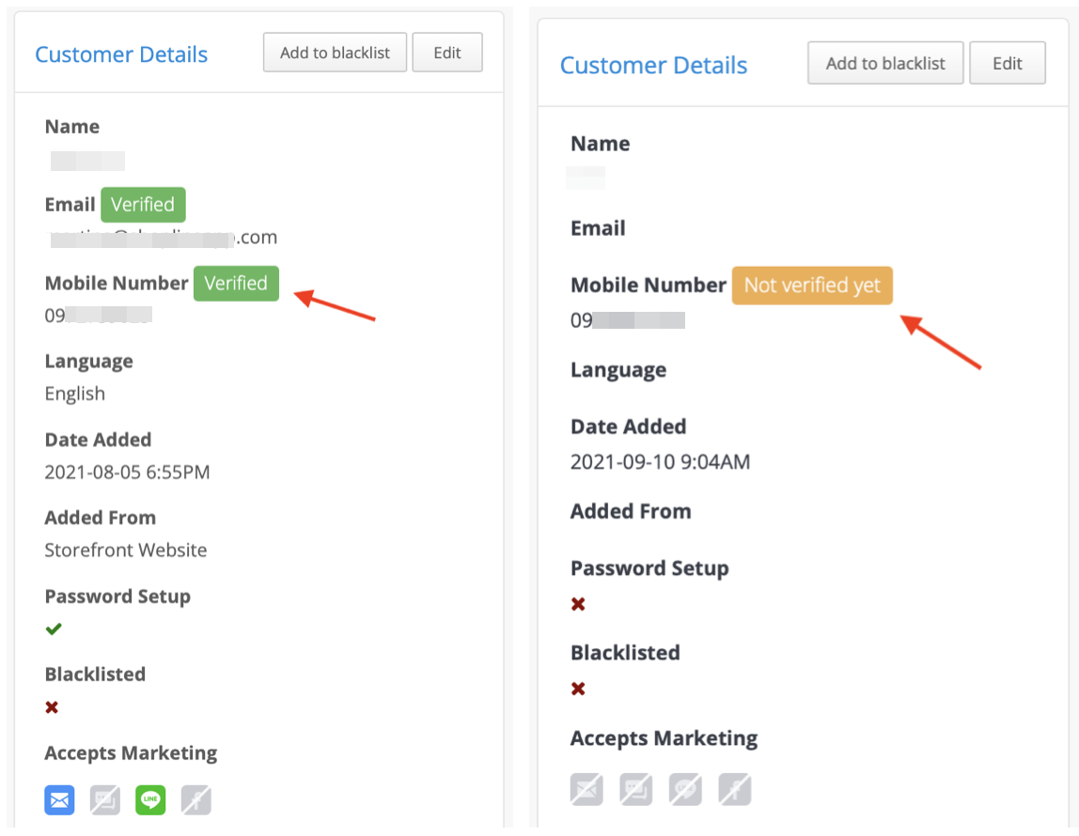
Task: Click the orange Not verified yet badge
Action: click(812, 286)
